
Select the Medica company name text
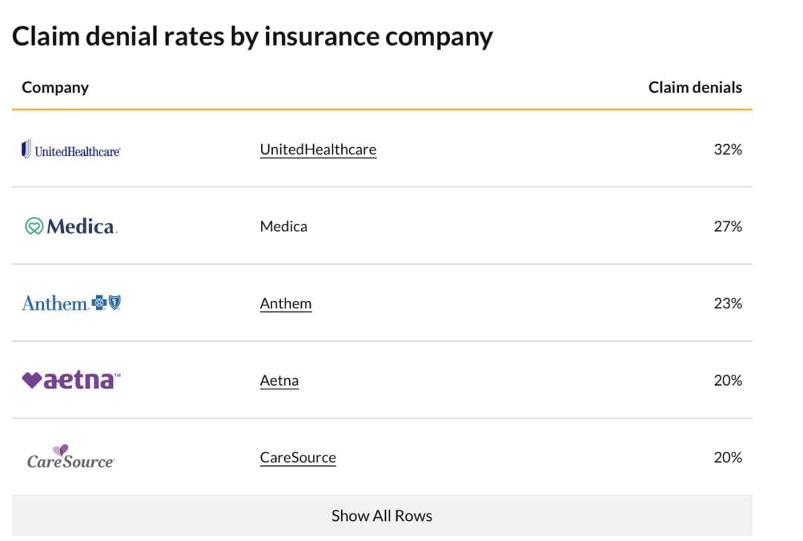pyautogui.click(x=283, y=226)
